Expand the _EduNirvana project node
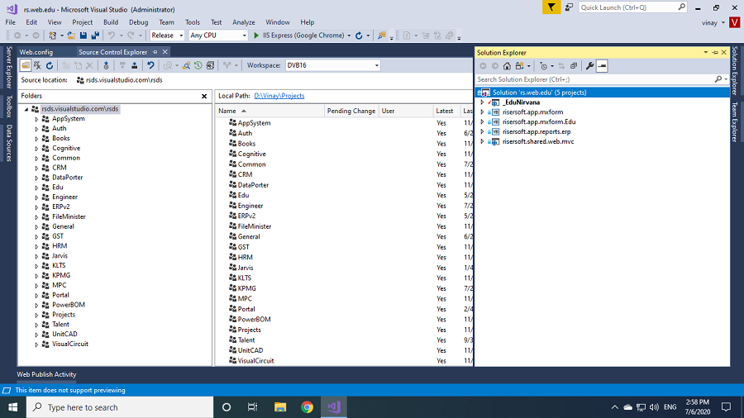The height and width of the screenshot is (418, 744). (x=482, y=102)
